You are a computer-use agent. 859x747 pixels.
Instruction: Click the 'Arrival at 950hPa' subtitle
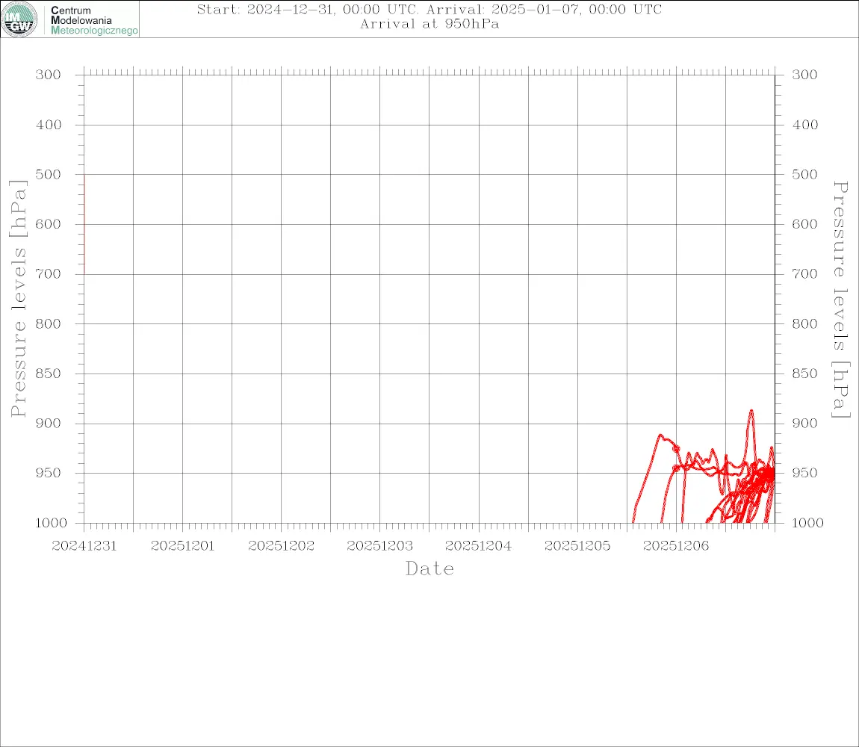click(429, 24)
